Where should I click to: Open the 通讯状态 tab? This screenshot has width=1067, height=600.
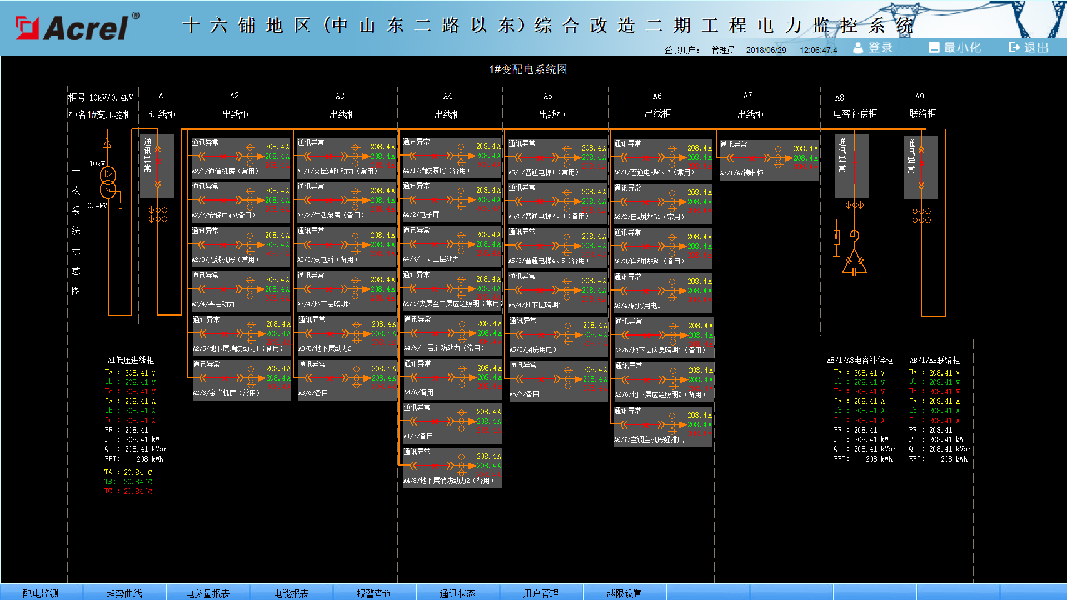click(457, 593)
